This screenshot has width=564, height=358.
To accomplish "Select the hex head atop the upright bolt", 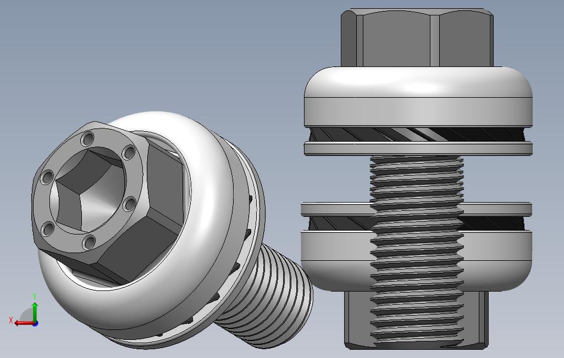I will click(x=417, y=38).
